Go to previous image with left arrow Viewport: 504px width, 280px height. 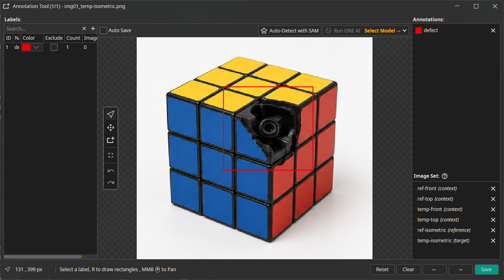click(434, 270)
